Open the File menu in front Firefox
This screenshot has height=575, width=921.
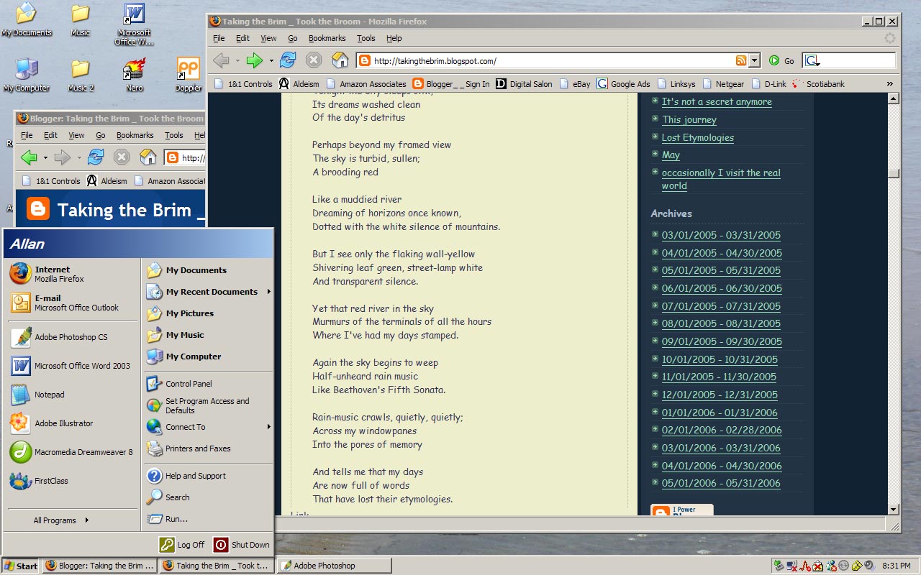(219, 38)
